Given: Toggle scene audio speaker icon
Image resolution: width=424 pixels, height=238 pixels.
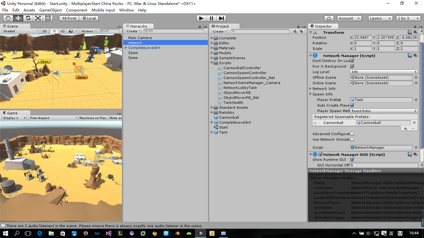Looking at the screenshot, I should pyautogui.click(x=62, y=31).
